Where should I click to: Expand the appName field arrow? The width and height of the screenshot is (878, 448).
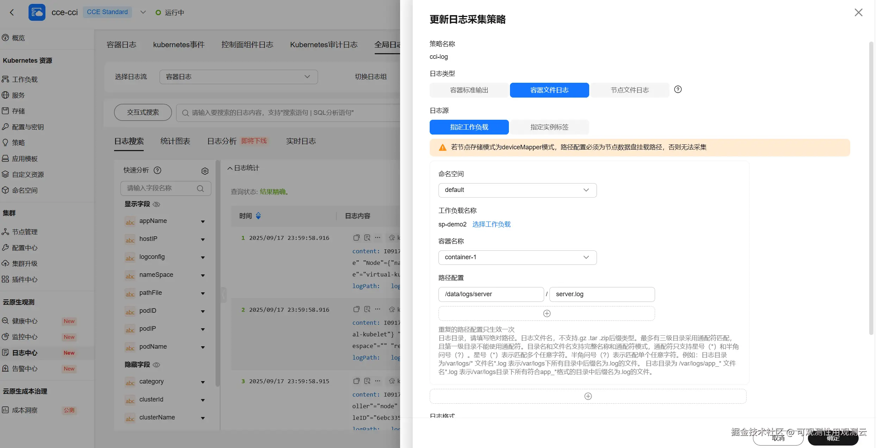(203, 222)
